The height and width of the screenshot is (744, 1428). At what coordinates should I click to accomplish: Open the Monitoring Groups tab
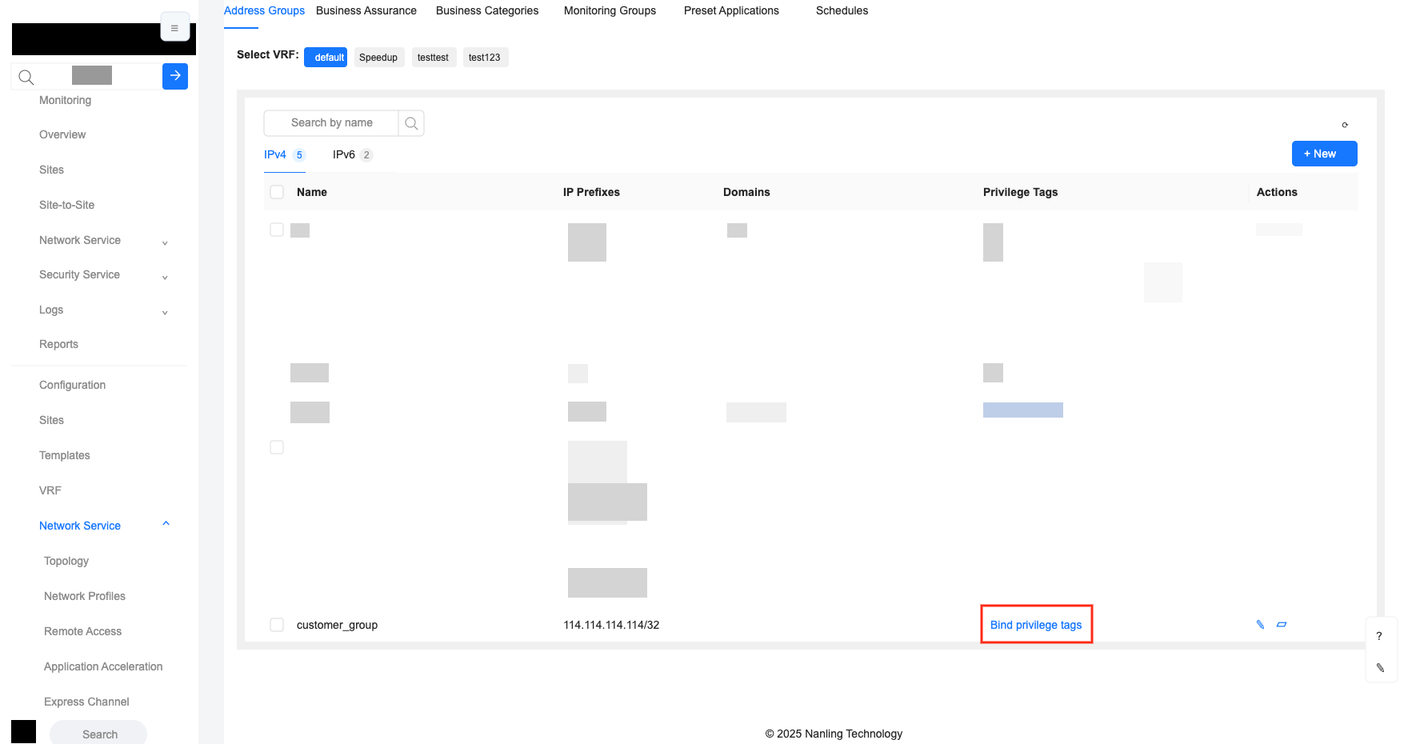point(610,10)
